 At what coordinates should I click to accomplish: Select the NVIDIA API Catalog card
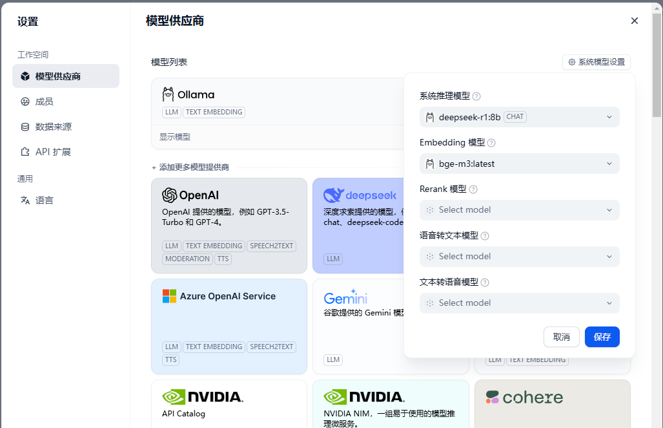(x=229, y=404)
